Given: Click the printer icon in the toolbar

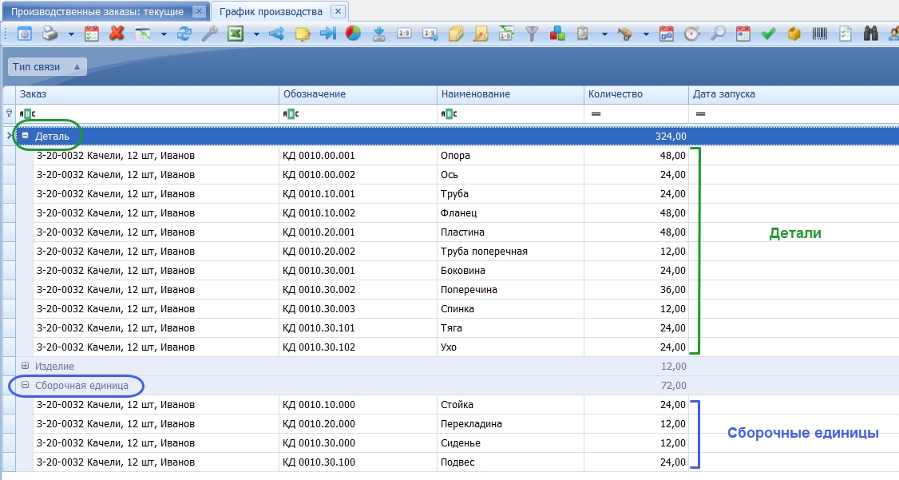Looking at the screenshot, I should click(50, 34).
